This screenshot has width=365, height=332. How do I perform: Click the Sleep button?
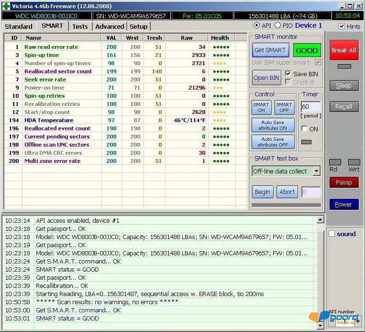[343, 86]
